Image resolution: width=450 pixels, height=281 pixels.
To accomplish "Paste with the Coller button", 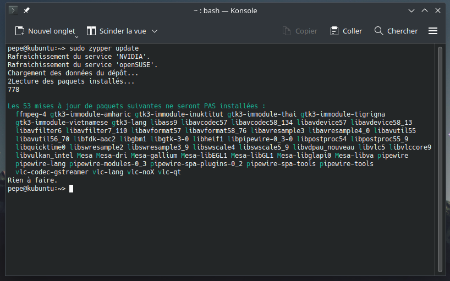I will [346, 31].
